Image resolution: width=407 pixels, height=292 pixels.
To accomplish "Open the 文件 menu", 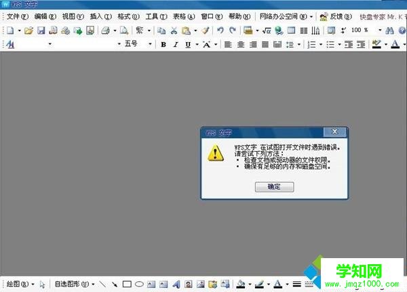I will (17, 16).
